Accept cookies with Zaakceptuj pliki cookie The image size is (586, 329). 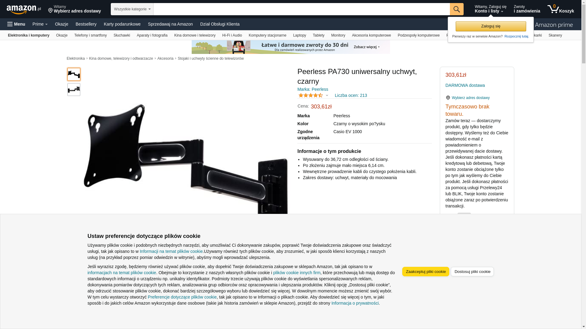pos(425,271)
